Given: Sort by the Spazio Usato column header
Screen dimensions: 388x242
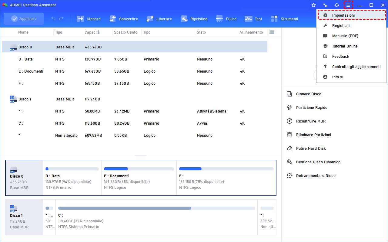Looking at the screenshot, I should 125,32.
